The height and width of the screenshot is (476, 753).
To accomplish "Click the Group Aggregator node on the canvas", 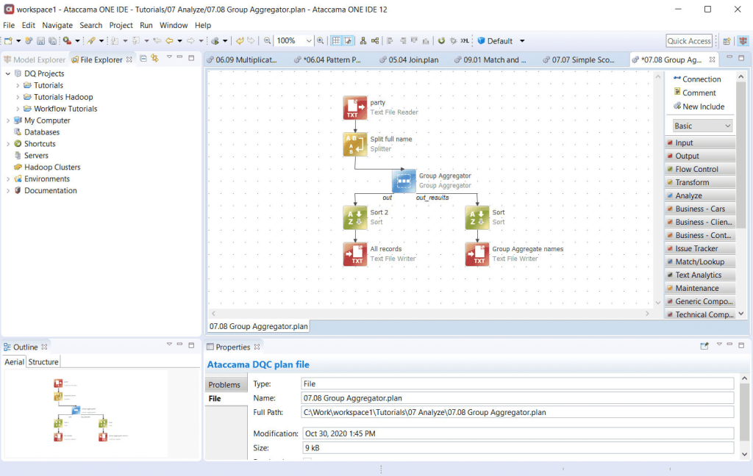I will 404,181.
